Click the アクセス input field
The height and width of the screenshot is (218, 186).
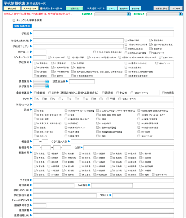pos(103,180)
